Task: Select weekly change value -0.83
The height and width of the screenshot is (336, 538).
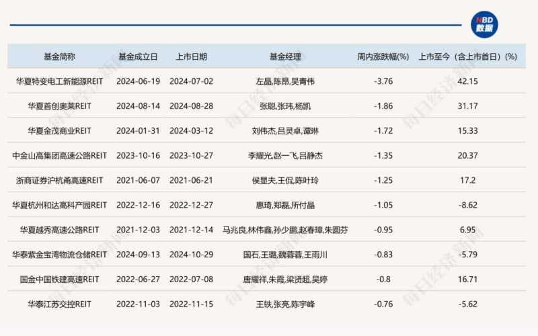Action: 383,255
